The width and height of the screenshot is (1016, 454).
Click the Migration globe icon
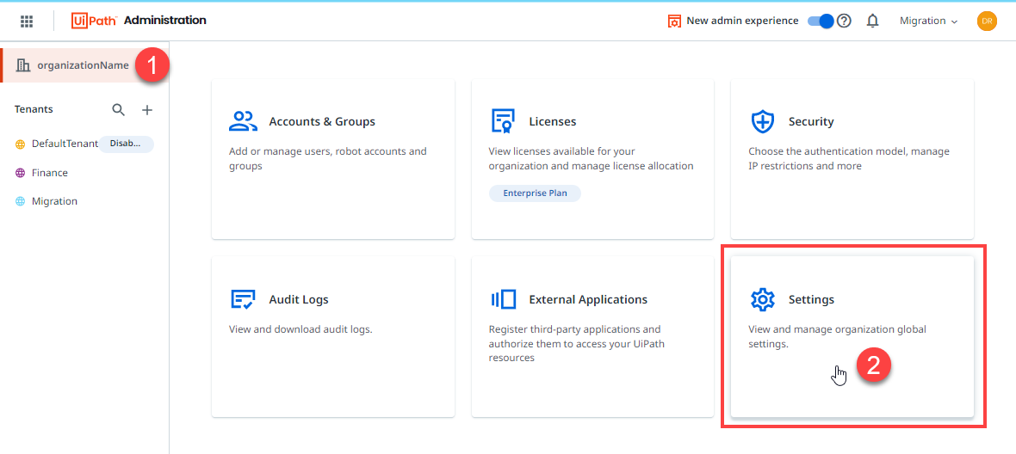point(20,201)
